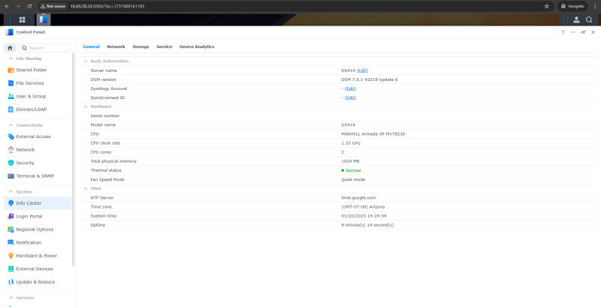Bookmark this page with star icon
The image size is (601, 307).
547,6
